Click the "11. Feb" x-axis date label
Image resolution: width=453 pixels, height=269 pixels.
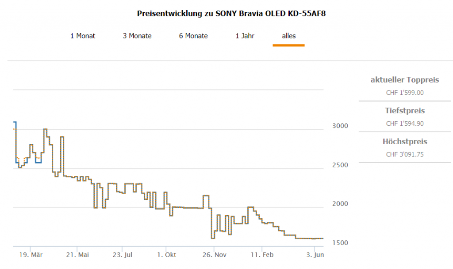click(x=262, y=255)
